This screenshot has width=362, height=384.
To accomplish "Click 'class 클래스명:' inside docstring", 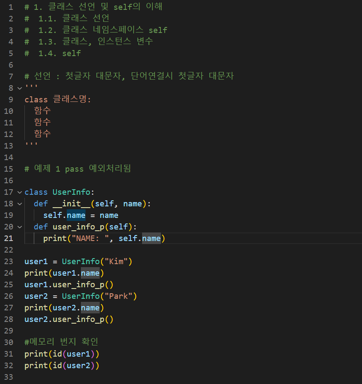I will pos(58,99).
